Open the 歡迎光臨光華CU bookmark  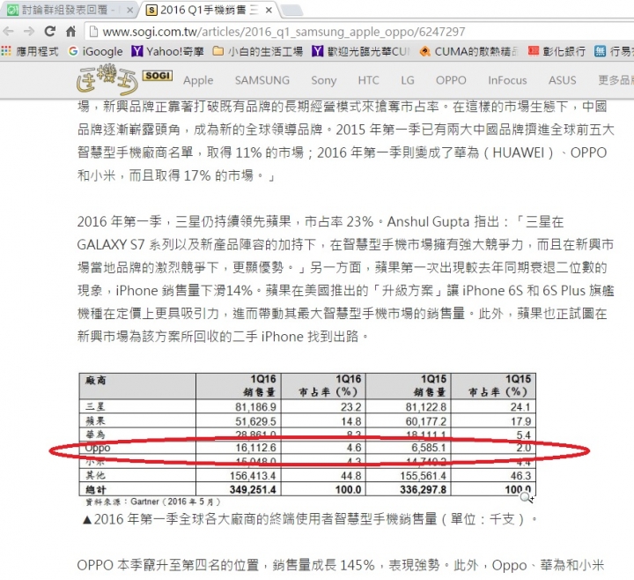361,51
